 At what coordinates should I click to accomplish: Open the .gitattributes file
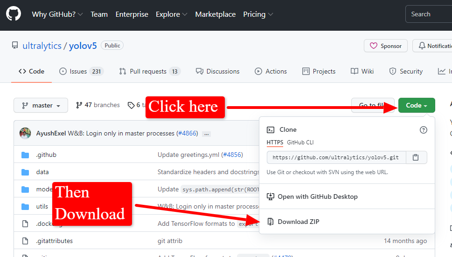tap(55, 241)
